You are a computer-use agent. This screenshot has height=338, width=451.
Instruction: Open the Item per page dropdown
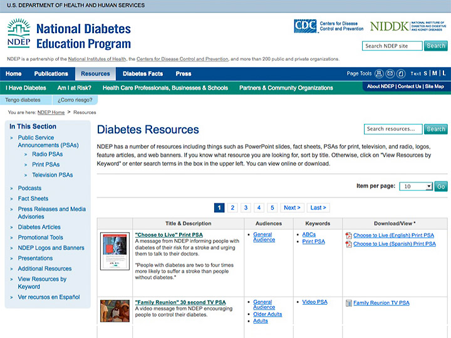[x=416, y=187]
